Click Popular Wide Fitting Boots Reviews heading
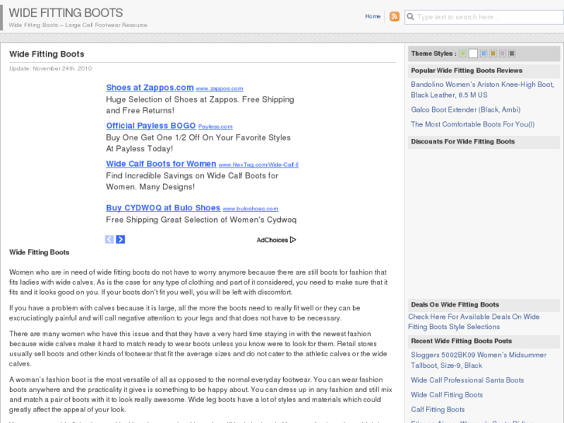Screen dimensions: 564x423 pyautogui.click(x=466, y=71)
